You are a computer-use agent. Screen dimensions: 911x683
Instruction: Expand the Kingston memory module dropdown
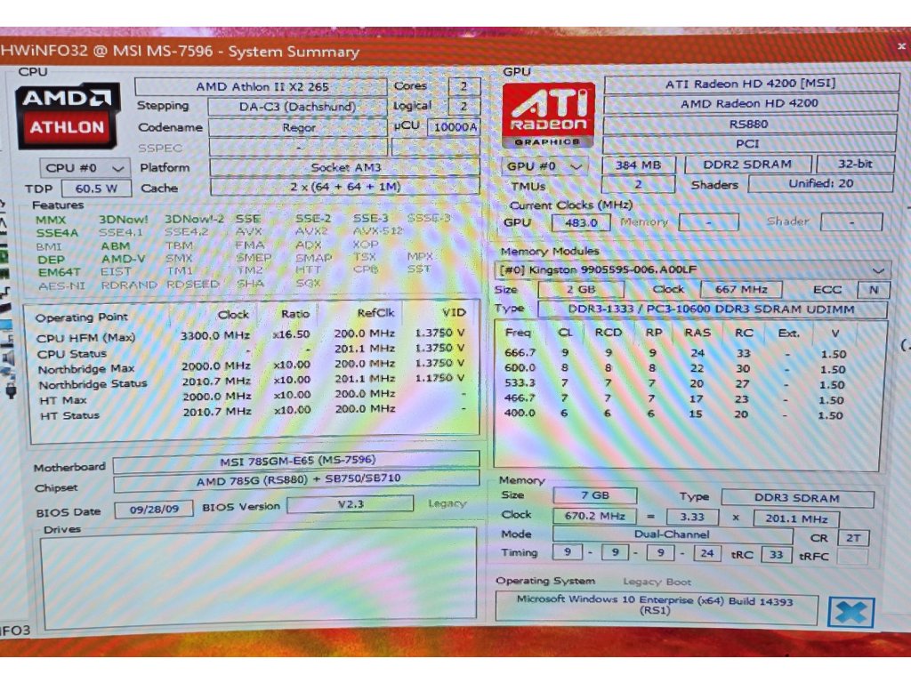coord(692,269)
